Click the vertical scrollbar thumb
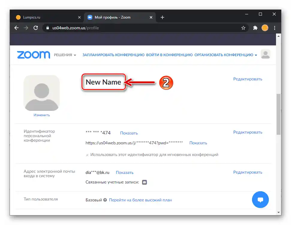The width and height of the screenshot is (291, 225). (x=278, y=114)
